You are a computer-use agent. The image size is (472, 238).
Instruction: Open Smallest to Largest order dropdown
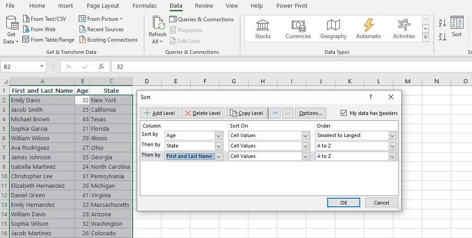tap(392, 136)
